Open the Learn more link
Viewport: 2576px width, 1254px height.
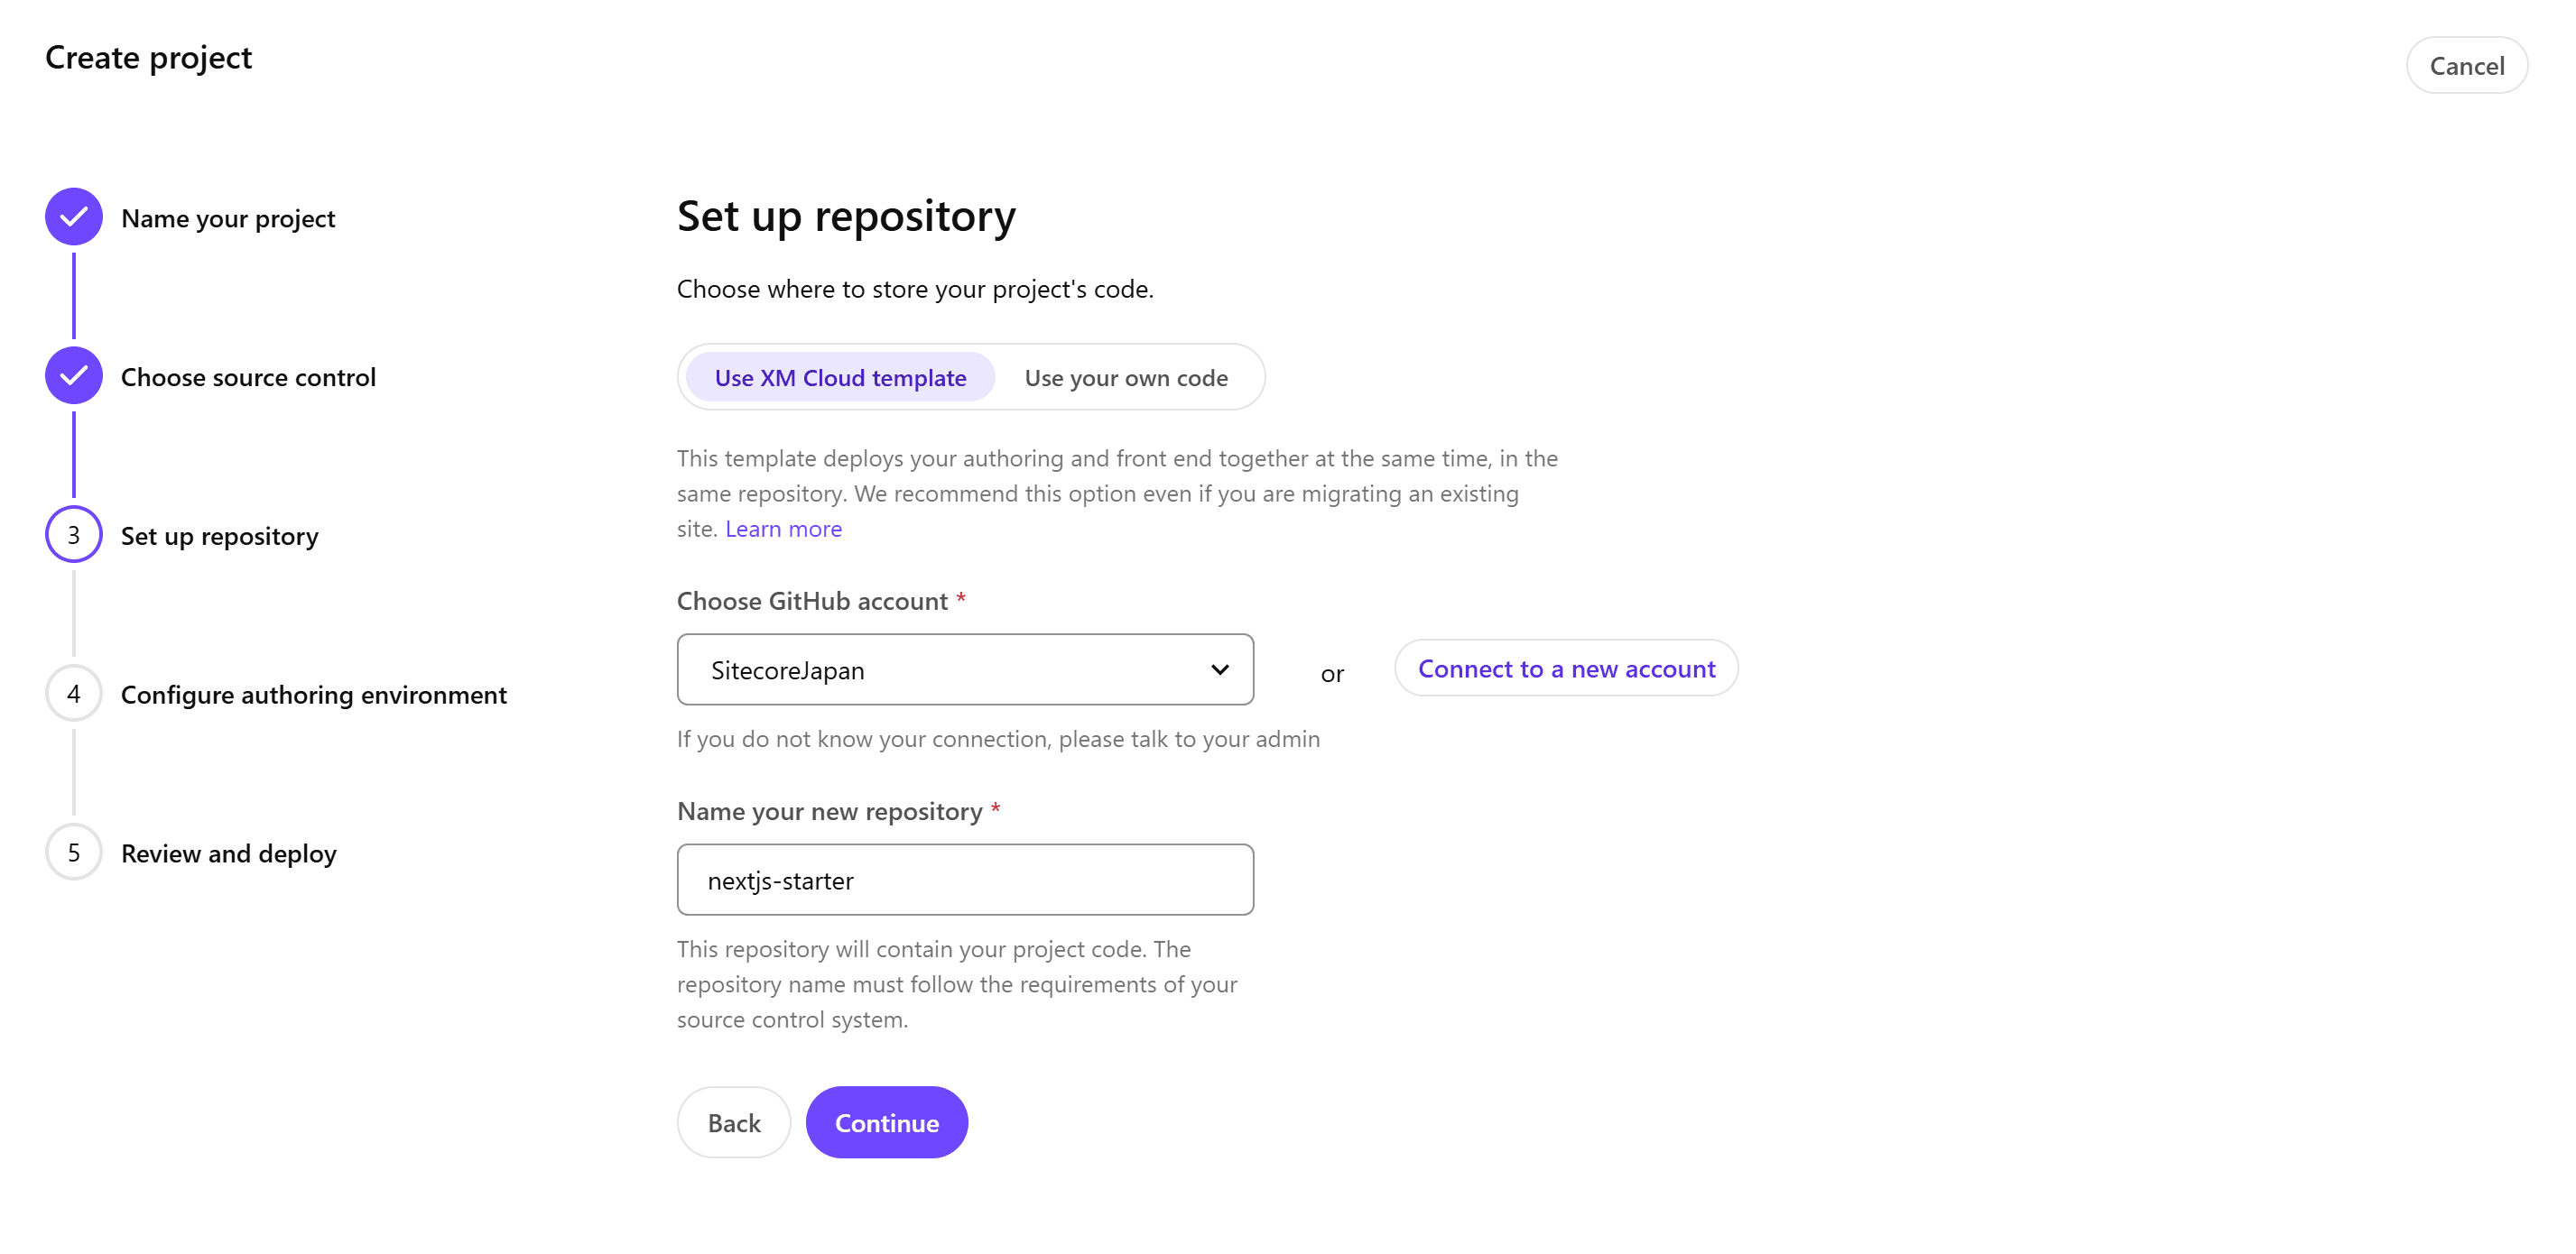pos(783,529)
